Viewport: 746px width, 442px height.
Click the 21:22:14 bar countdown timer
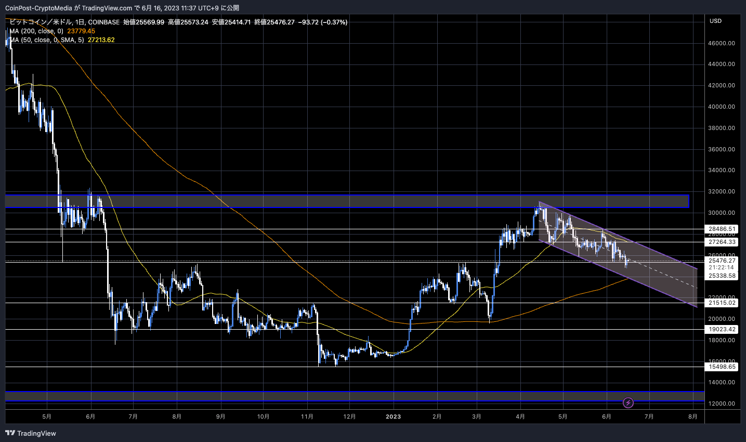coord(721,267)
